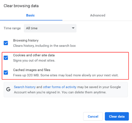Click the Signs you out of most sites text
This screenshot has height=123, width=132.
[x=34, y=60]
